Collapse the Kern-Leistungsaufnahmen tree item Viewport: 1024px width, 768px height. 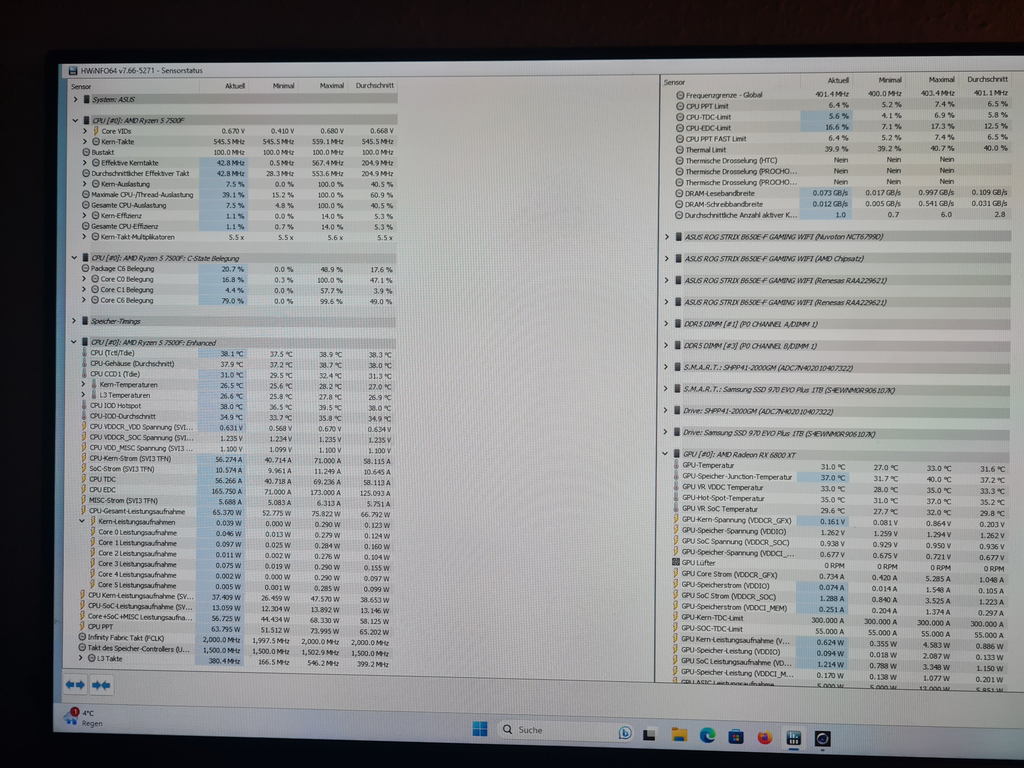pos(82,521)
